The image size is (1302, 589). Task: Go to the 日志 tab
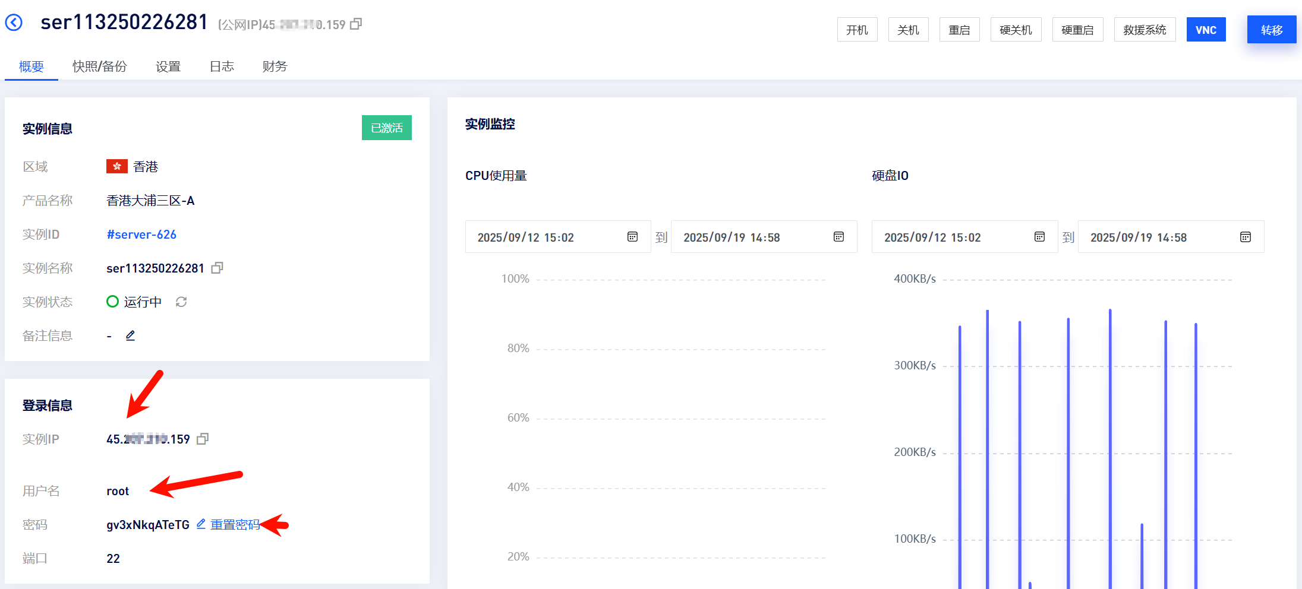click(222, 66)
